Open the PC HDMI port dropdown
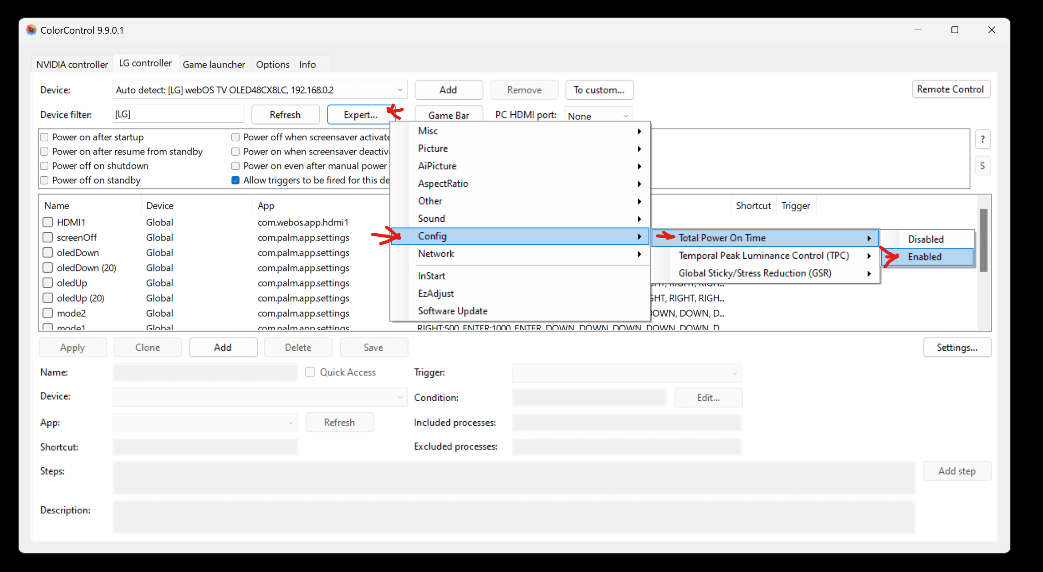 point(598,116)
